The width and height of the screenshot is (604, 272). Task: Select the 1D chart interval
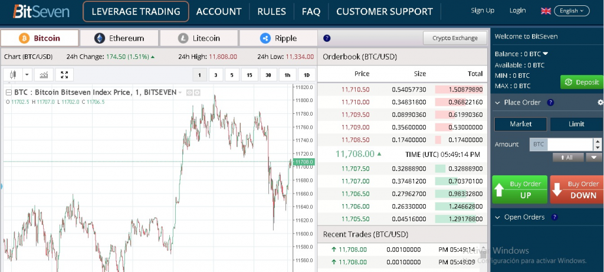tap(307, 75)
